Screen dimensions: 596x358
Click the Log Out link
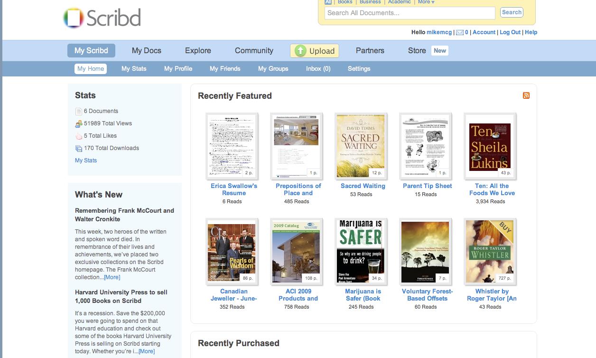510,32
